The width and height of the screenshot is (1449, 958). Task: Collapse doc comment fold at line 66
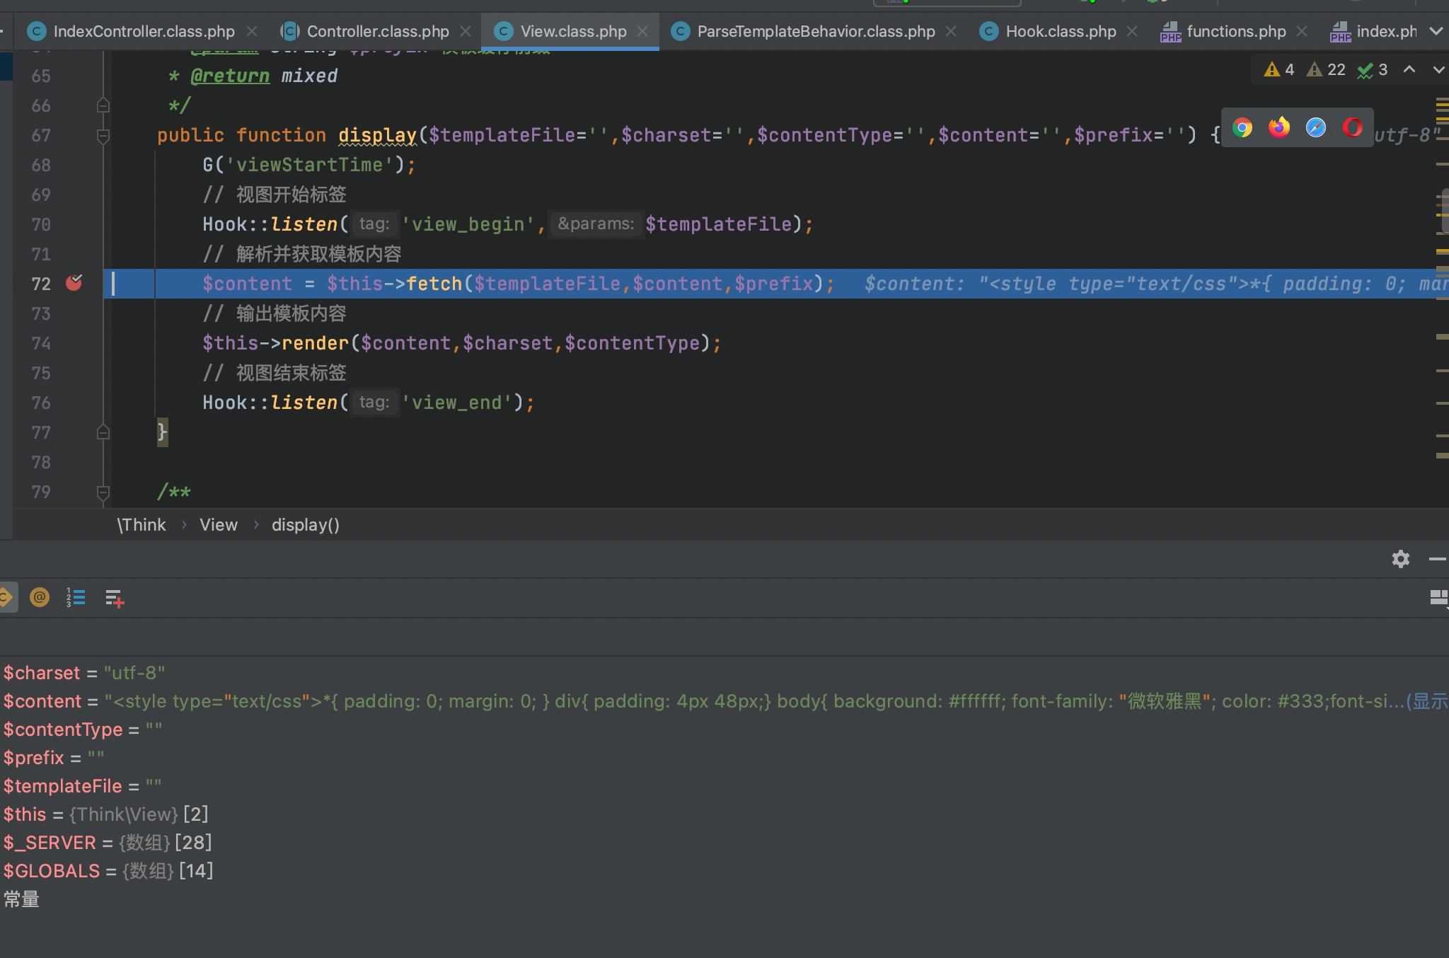[x=103, y=105]
